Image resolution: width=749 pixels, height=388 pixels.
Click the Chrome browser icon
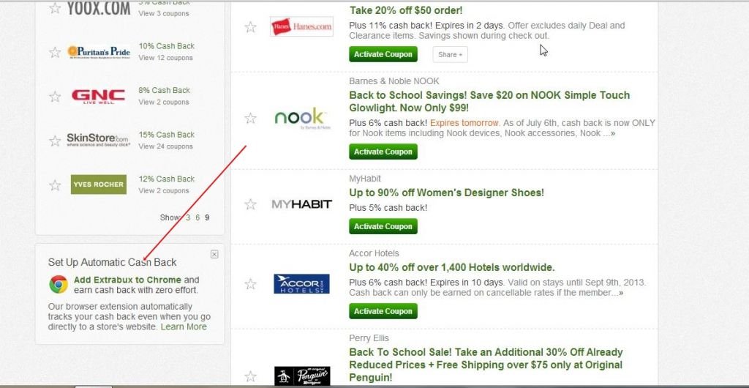tap(59, 284)
